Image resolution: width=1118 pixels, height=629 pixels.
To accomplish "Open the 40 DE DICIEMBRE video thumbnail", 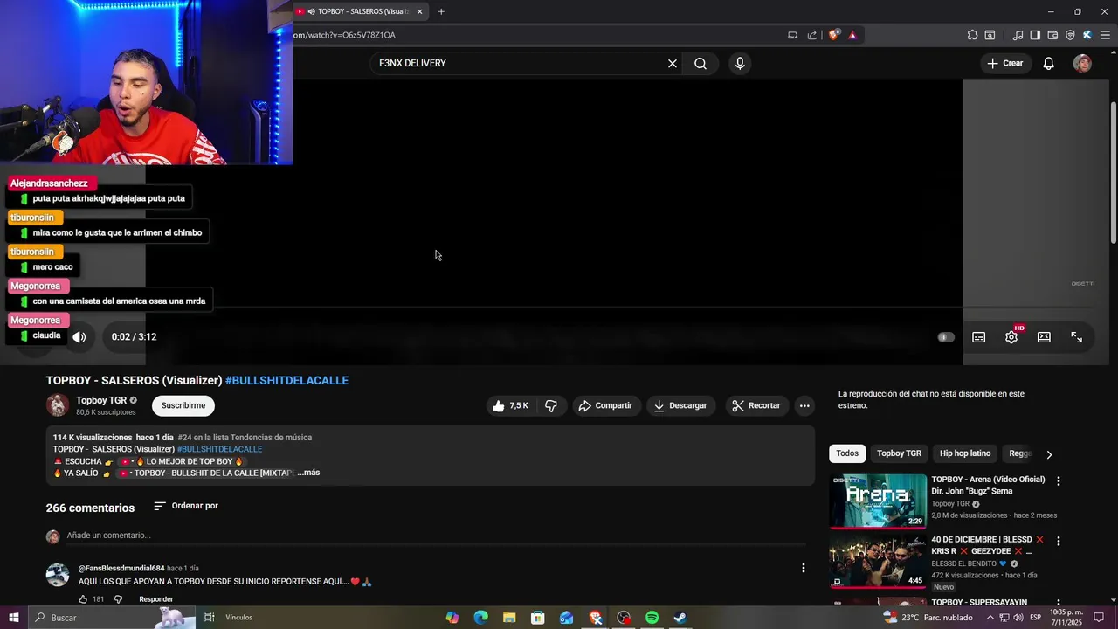I will click(878, 562).
